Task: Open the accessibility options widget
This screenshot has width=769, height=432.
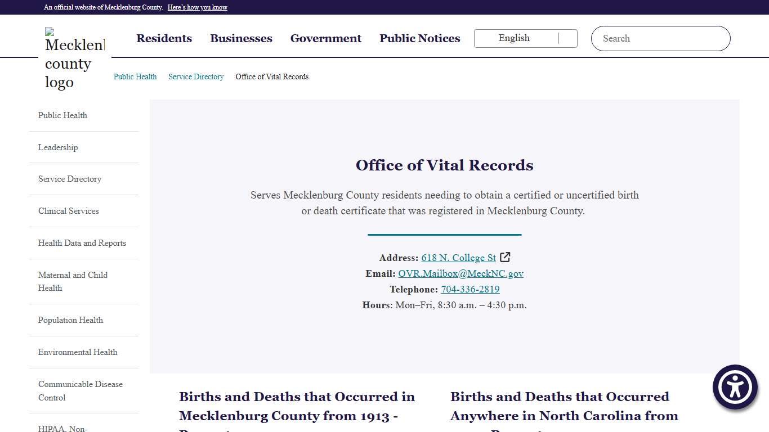Action: (x=735, y=387)
